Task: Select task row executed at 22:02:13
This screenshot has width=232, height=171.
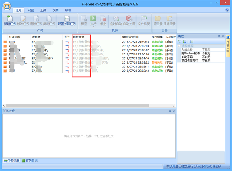Action: pyautogui.click(x=89, y=71)
